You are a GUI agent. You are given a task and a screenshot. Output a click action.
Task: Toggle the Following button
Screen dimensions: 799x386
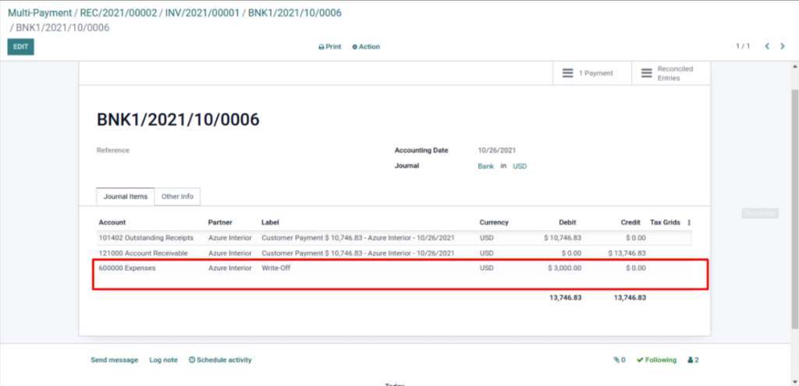pos(657,360)
